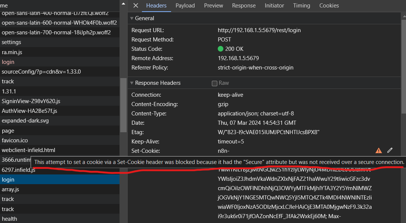This screenshot has width=406, height=223.
Task: Click the pencil edit header icon
Action: [x=390, y=150]
